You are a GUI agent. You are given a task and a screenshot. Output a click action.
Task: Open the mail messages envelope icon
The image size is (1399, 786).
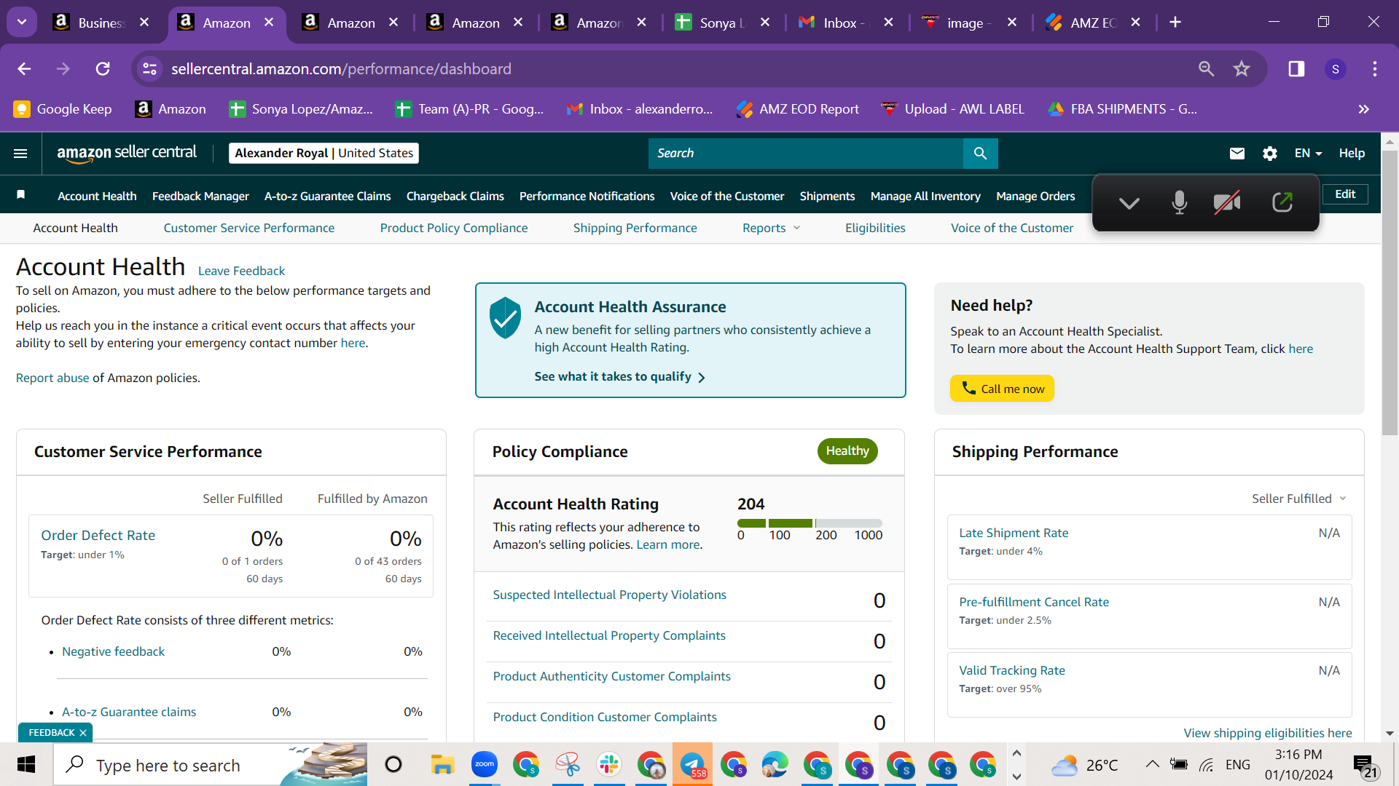(x=1237, y=154)
